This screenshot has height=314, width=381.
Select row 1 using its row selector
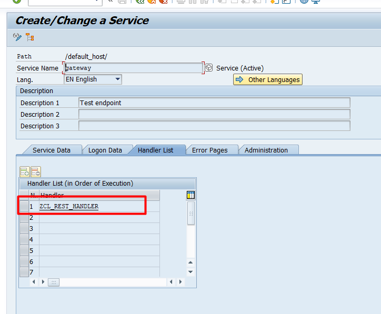24,206
